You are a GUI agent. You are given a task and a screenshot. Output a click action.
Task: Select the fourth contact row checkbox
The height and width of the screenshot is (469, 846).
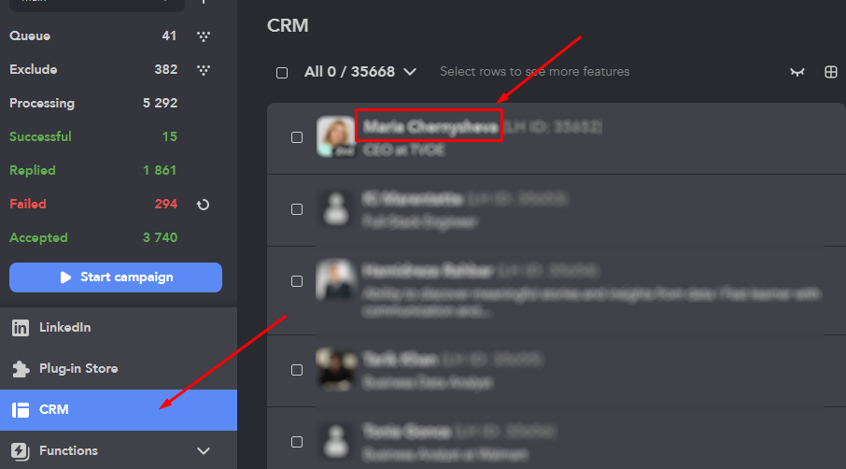(x=297, y=370)
